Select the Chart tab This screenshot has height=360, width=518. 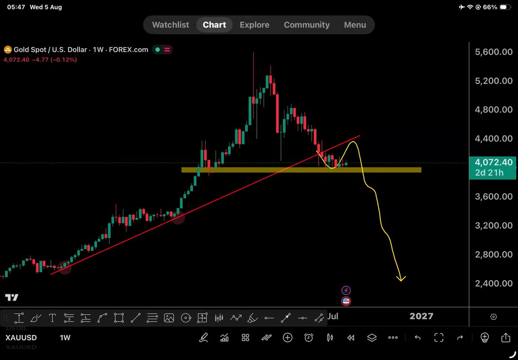pyautogui.click(x=215, y=25)
